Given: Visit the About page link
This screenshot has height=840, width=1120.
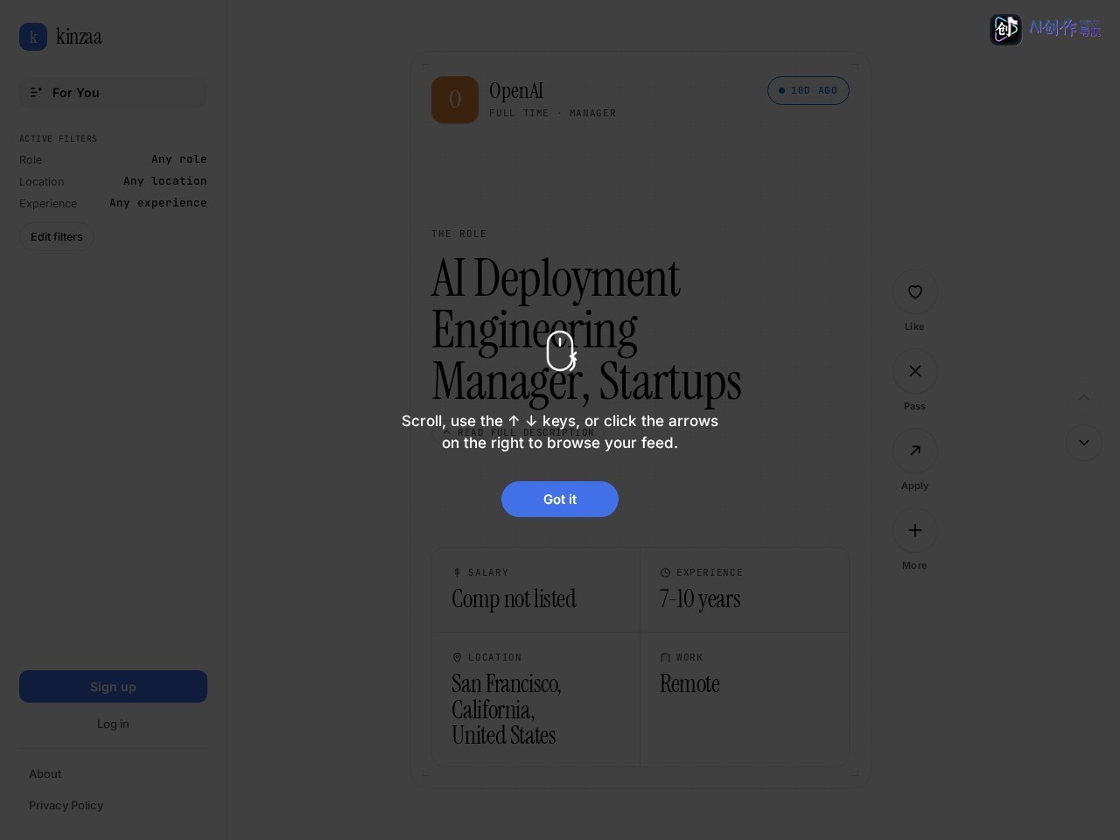Looking at the screenshot, I should [x=45, y=774].
